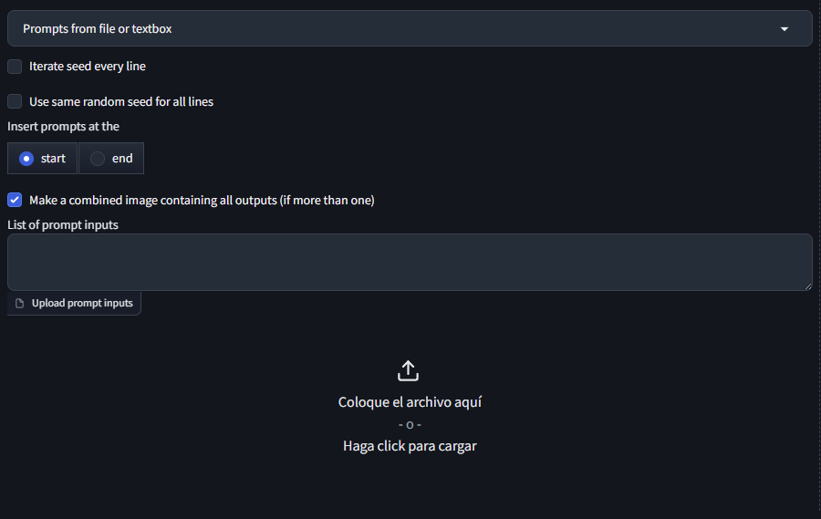Image resolution: width=821 pixels, height=519 pixels.
Task: Enable the 'Iterate seed every line' checkbox
Action: click(15, 67)
